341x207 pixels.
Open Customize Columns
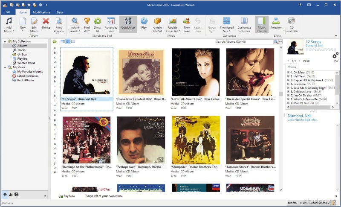pos(244,25)
